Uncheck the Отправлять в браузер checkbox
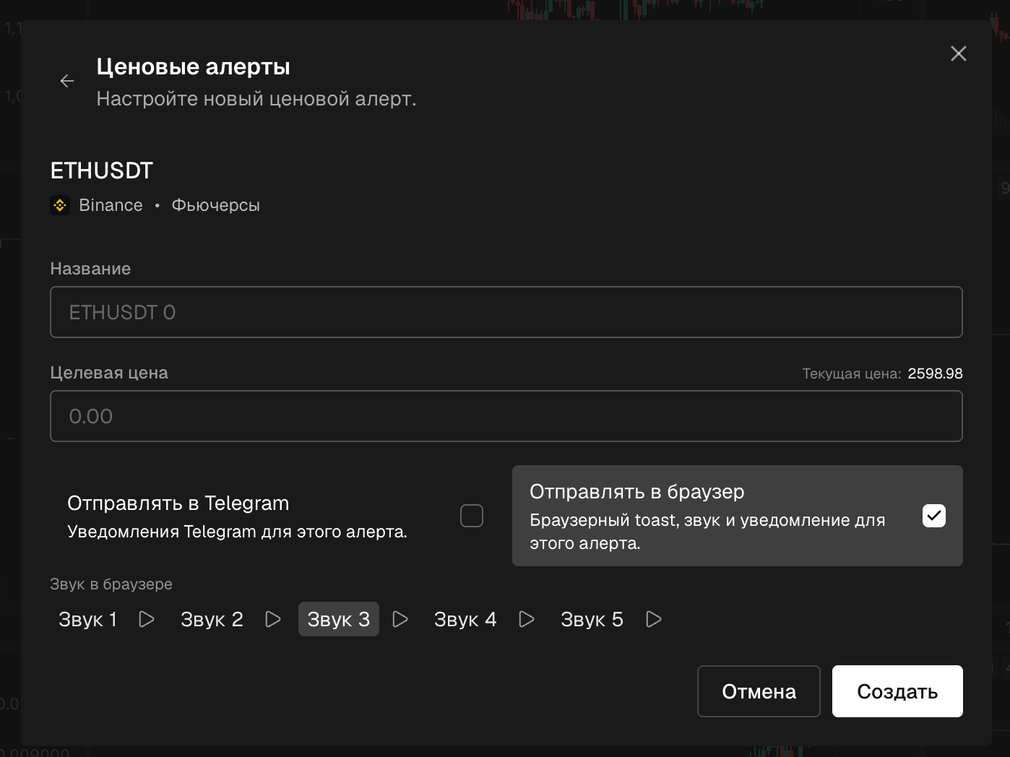Screen dimensions: 1010x757 [x=934, y=516]
